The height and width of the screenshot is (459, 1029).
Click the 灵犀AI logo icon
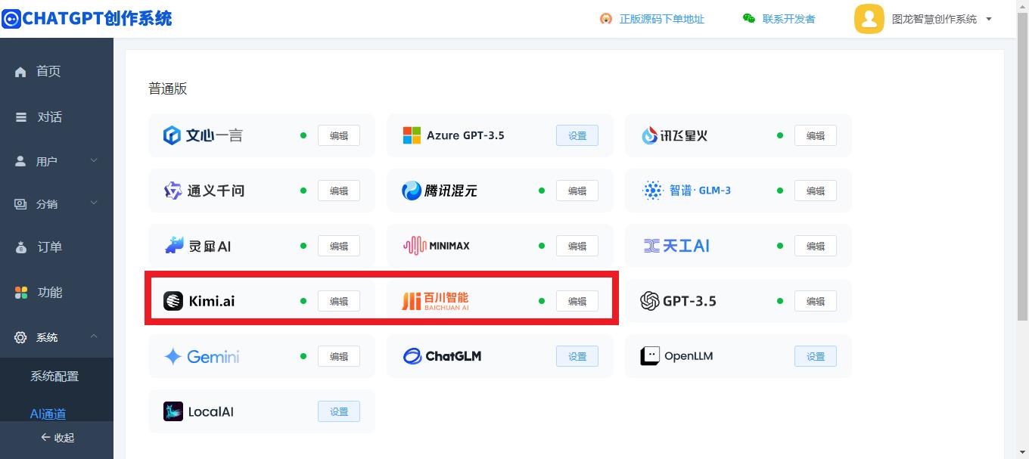174,246
